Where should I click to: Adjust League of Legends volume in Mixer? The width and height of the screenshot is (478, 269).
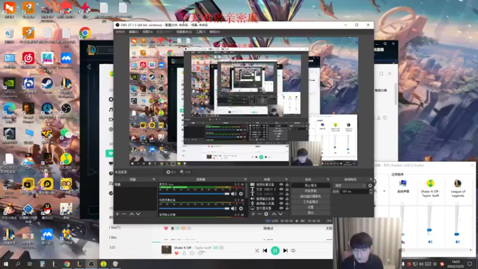[x=456, y=234]
